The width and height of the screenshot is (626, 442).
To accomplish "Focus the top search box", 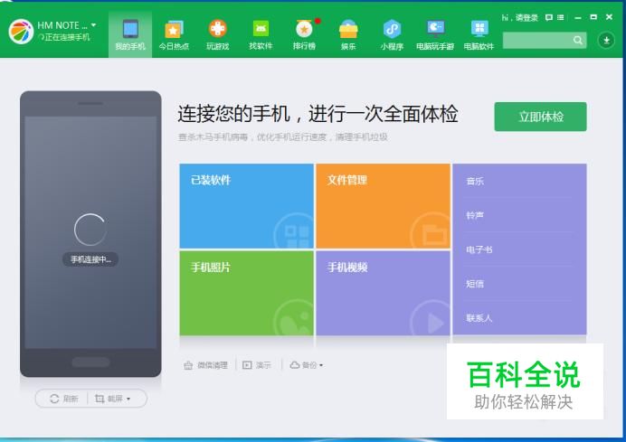I will click(x=537, y=41).
